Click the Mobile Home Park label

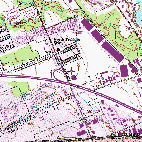point(128,121)
